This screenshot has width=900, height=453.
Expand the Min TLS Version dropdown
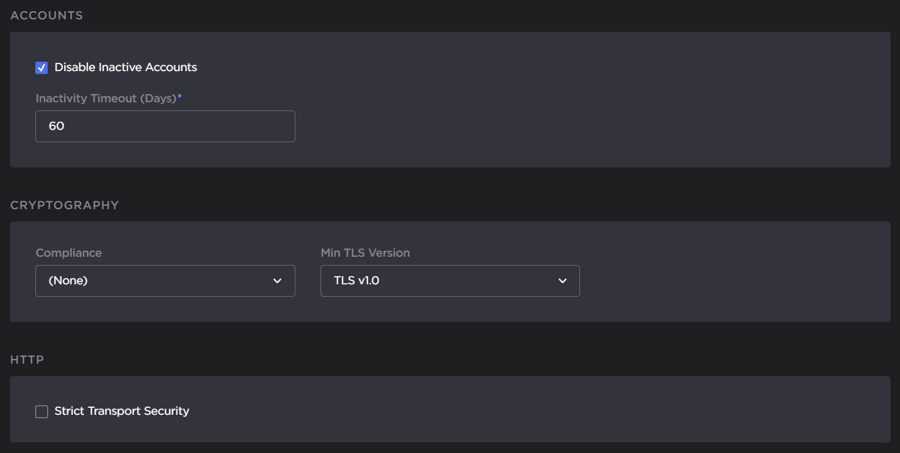point(449,281)
